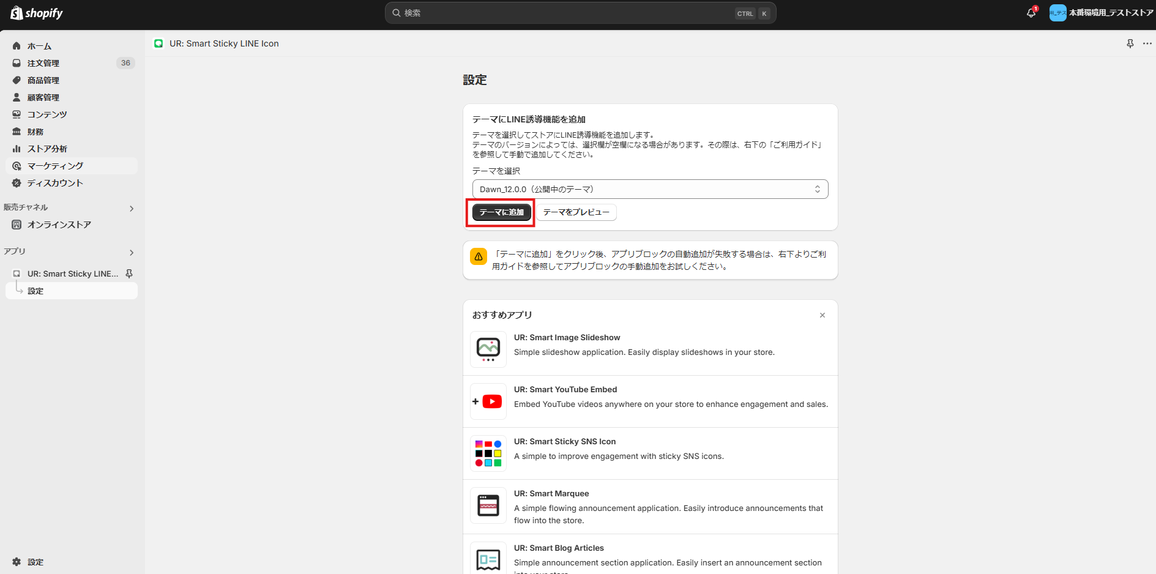Select 注文管理 in the sidebar

pos(42,62)
